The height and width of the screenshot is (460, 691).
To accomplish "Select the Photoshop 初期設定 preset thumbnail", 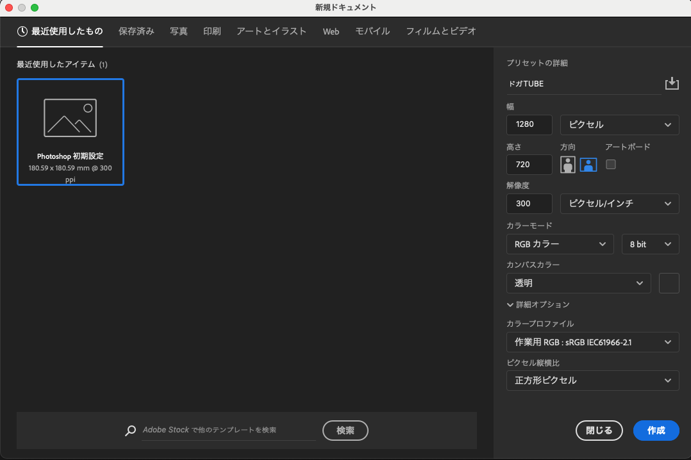I will point(71,132).
